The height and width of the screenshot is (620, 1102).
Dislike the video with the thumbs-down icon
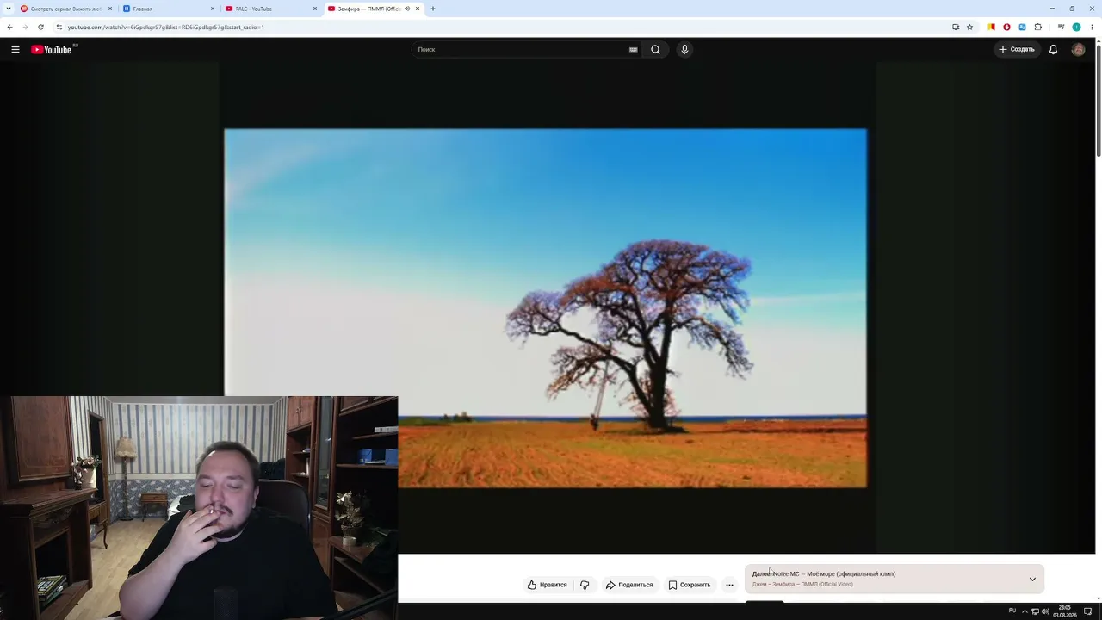[x=585, y=585]
